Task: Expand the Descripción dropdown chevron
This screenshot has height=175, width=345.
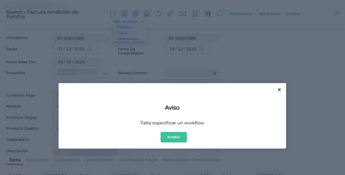Action: (x=217, y=151)
